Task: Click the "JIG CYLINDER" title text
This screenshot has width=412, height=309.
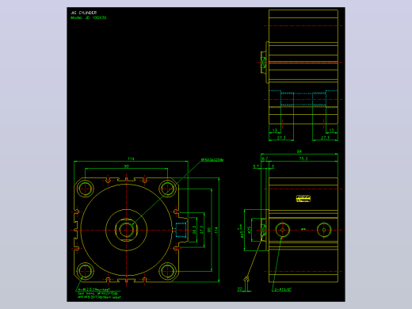Action: 84,13
